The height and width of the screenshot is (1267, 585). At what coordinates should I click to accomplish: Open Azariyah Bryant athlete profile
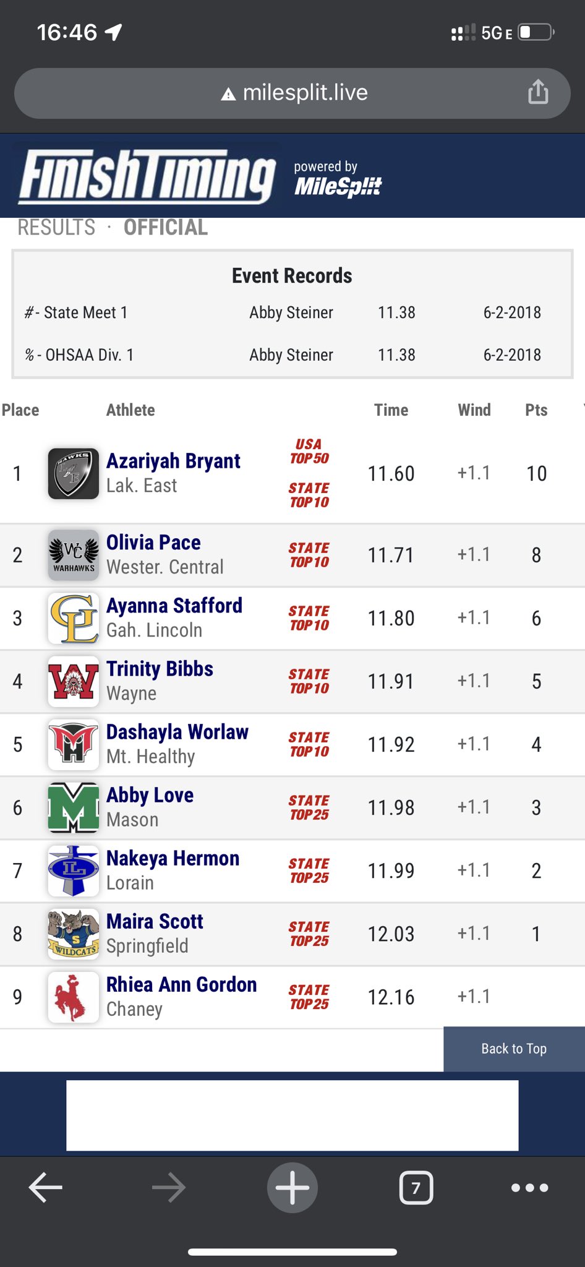(x=173, y=461)
